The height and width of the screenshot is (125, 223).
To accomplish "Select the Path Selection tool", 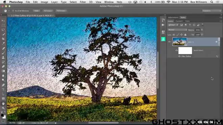I will click(3, 94).
